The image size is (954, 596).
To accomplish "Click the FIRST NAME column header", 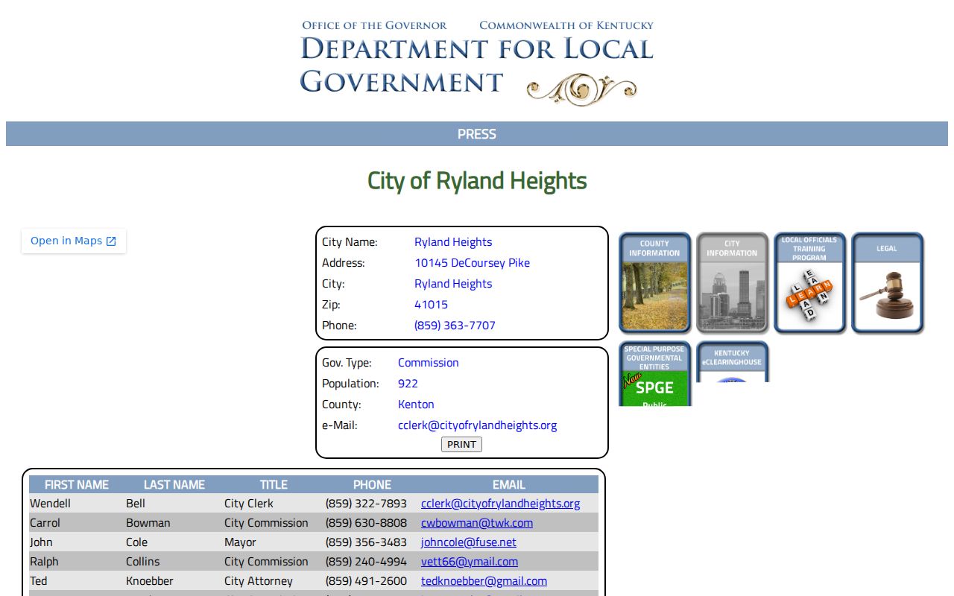I will (x=77, y=484).
